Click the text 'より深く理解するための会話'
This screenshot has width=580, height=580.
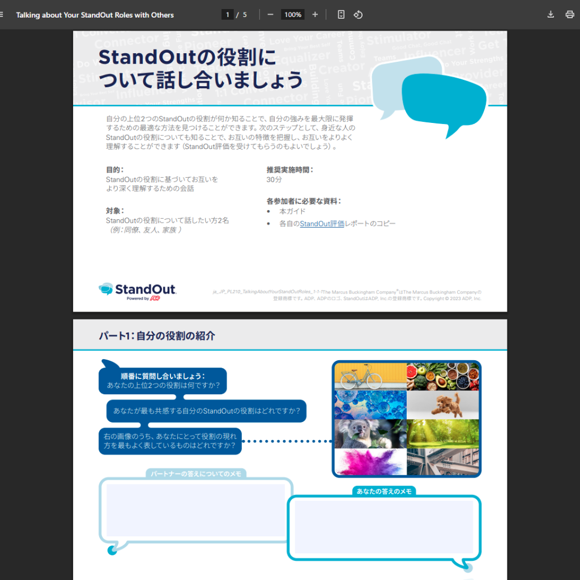[150, 189]
